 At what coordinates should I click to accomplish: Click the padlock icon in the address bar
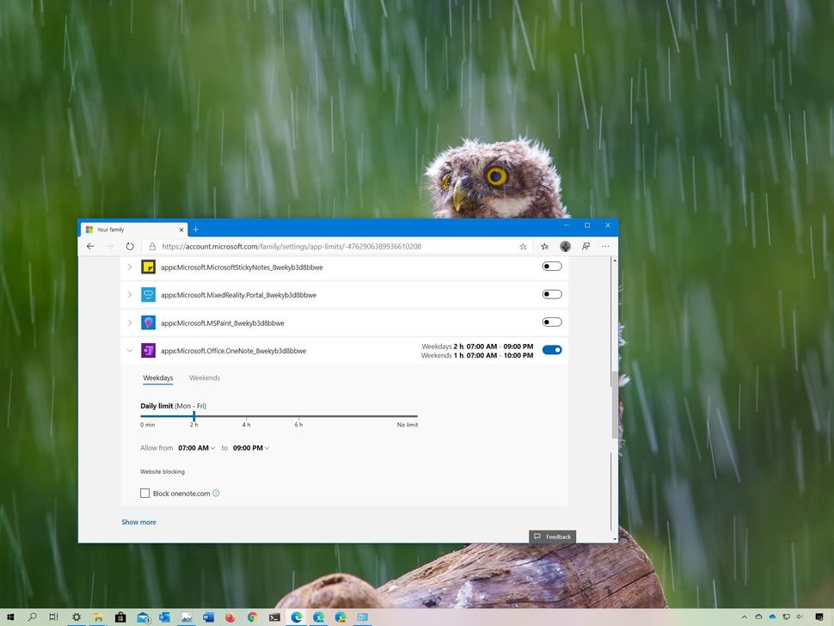click(152, 246)
